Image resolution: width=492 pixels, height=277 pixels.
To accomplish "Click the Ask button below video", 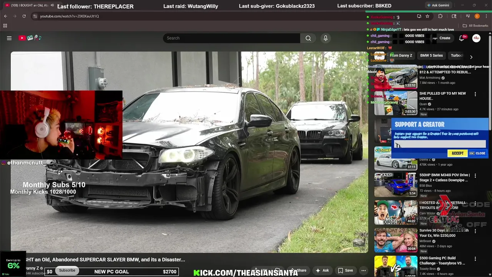I will click(x=322, y=270).
